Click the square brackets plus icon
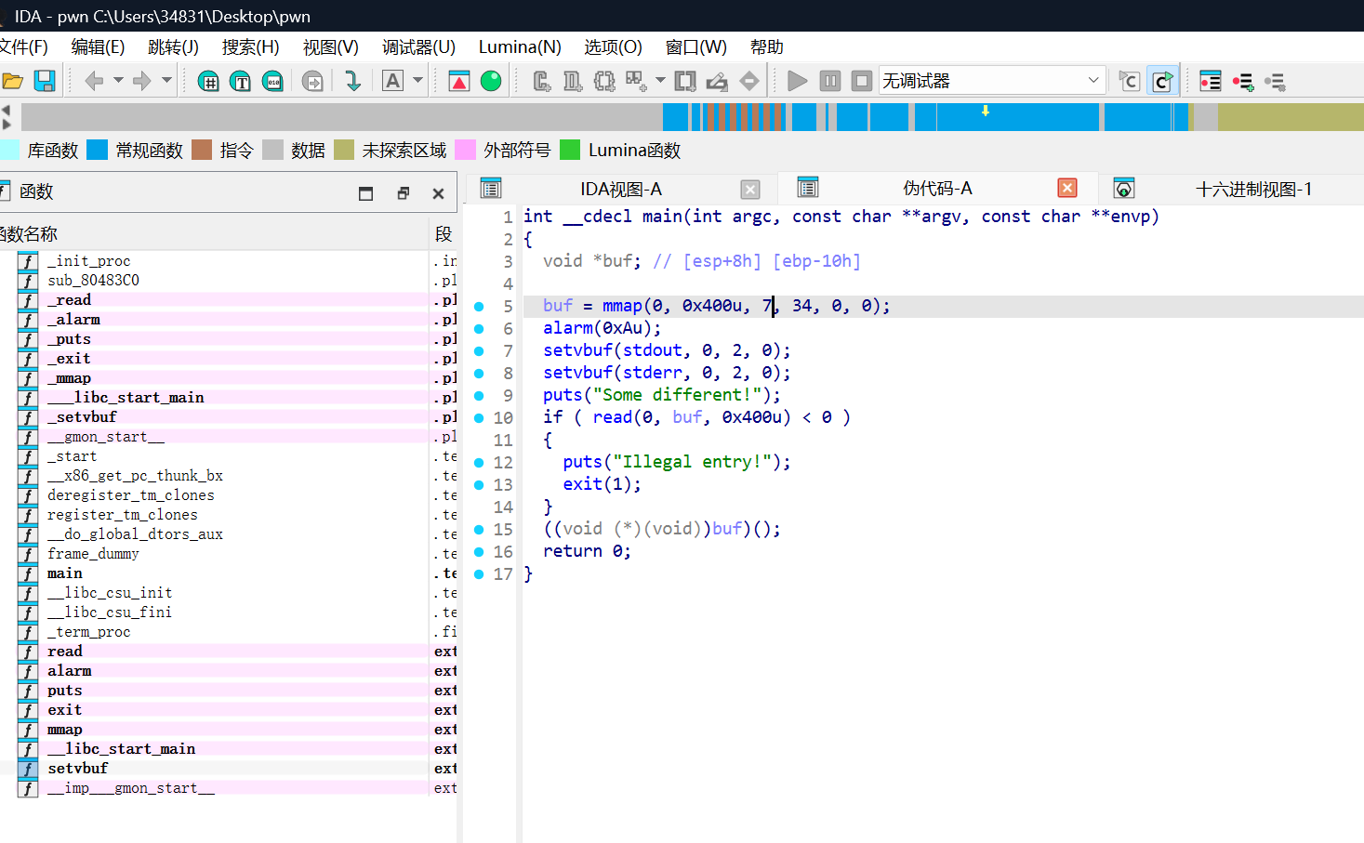This screenshot has height=843, width=1364. point(685,82)
